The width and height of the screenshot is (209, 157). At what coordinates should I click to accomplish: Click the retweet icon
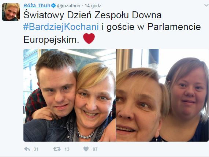click(57, 149)
